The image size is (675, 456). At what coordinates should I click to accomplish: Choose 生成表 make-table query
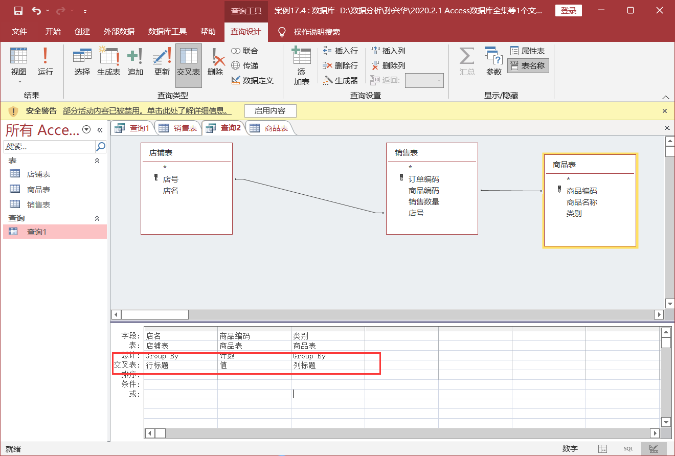pos(109,61)
